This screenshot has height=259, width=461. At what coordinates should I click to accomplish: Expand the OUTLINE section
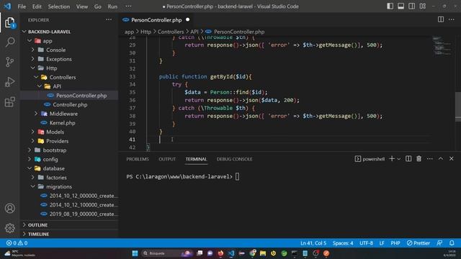click(69, 225)
